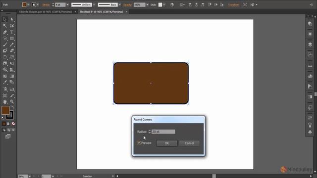
Task: Enable Draw Inside mode
Action: [x=13, y=130]
